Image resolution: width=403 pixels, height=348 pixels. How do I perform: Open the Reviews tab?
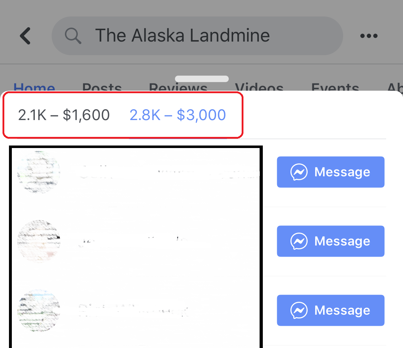click(x=178, y=87)
